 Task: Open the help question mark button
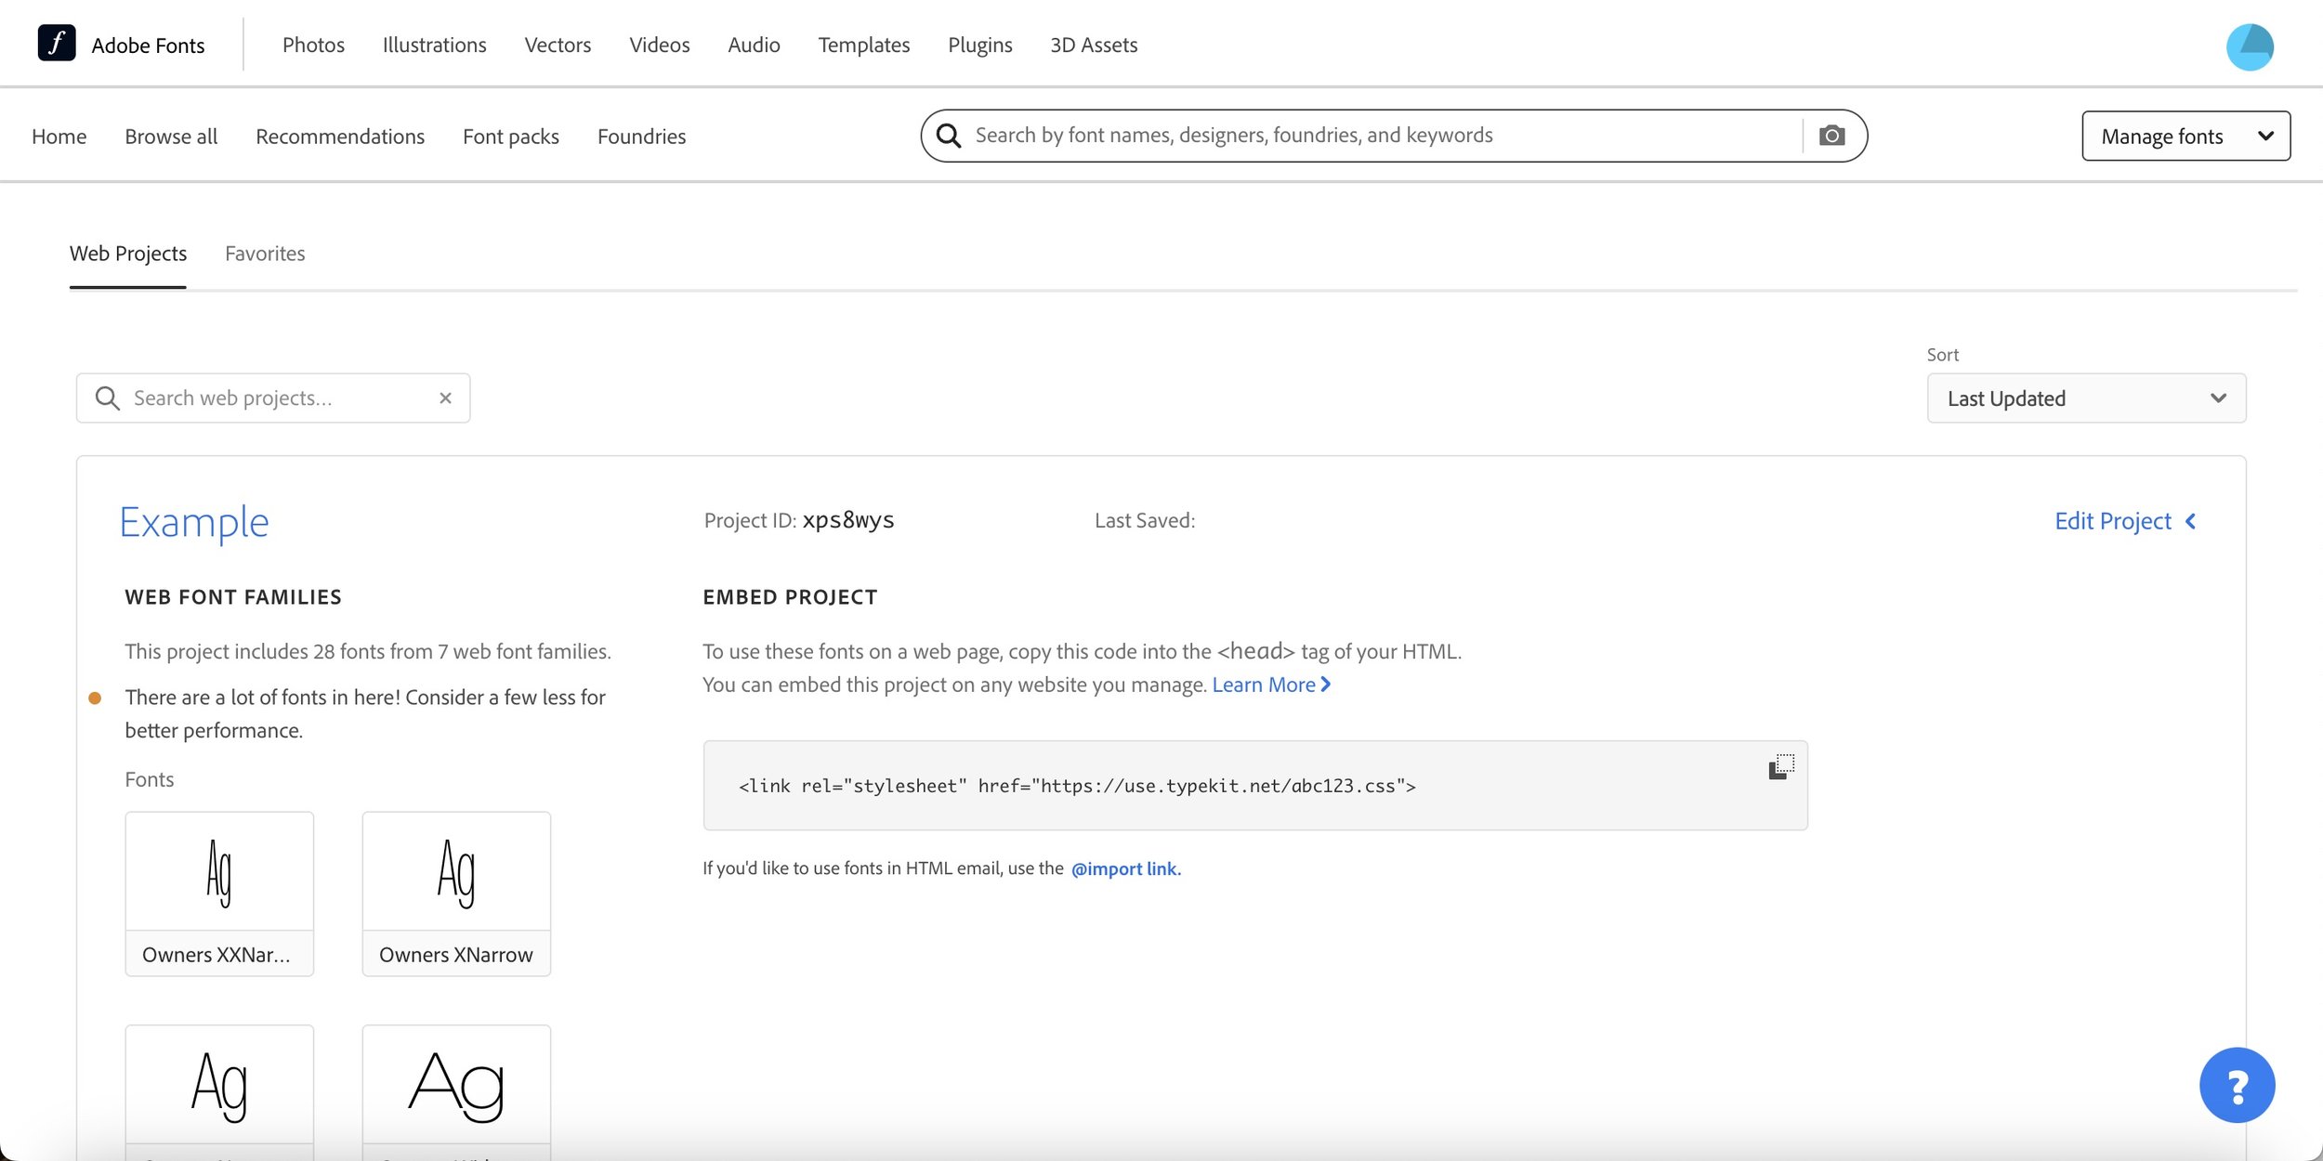(x=2237, y=1085)
